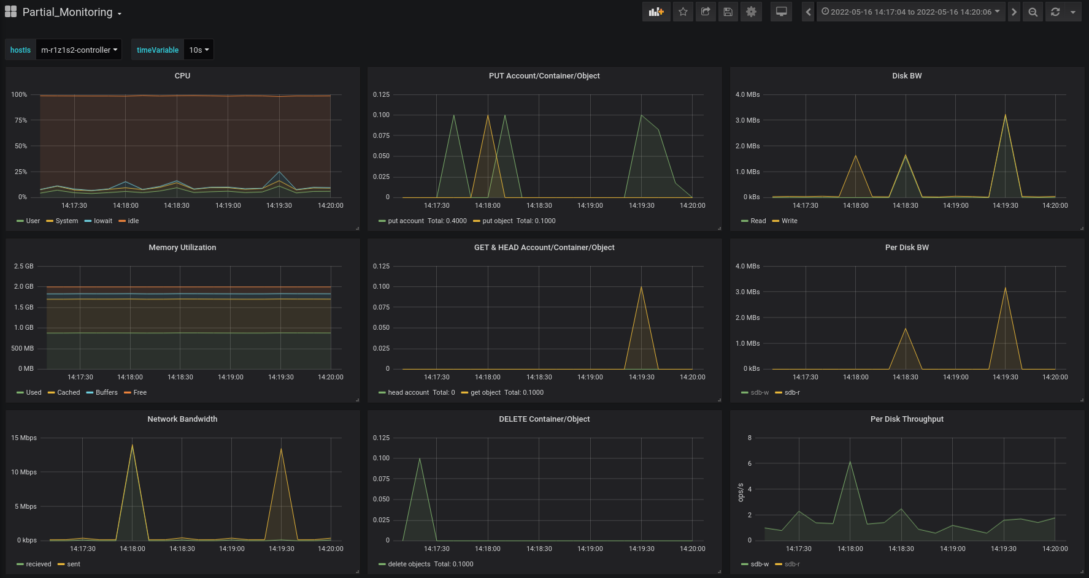This screenshot has width=1089, height=578.
Task: Open the refresh interval dropdown arrow
Action: click(1073, 12)
